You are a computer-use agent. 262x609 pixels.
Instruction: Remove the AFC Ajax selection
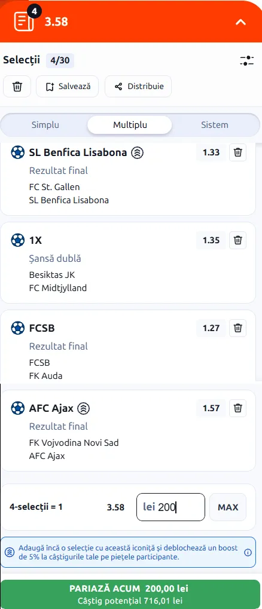pyautogui.click(x=237, y=408)
